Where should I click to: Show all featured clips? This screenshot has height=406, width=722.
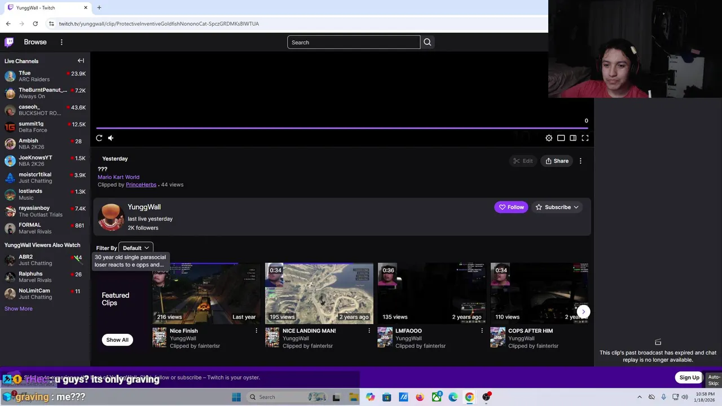point(117,339)
